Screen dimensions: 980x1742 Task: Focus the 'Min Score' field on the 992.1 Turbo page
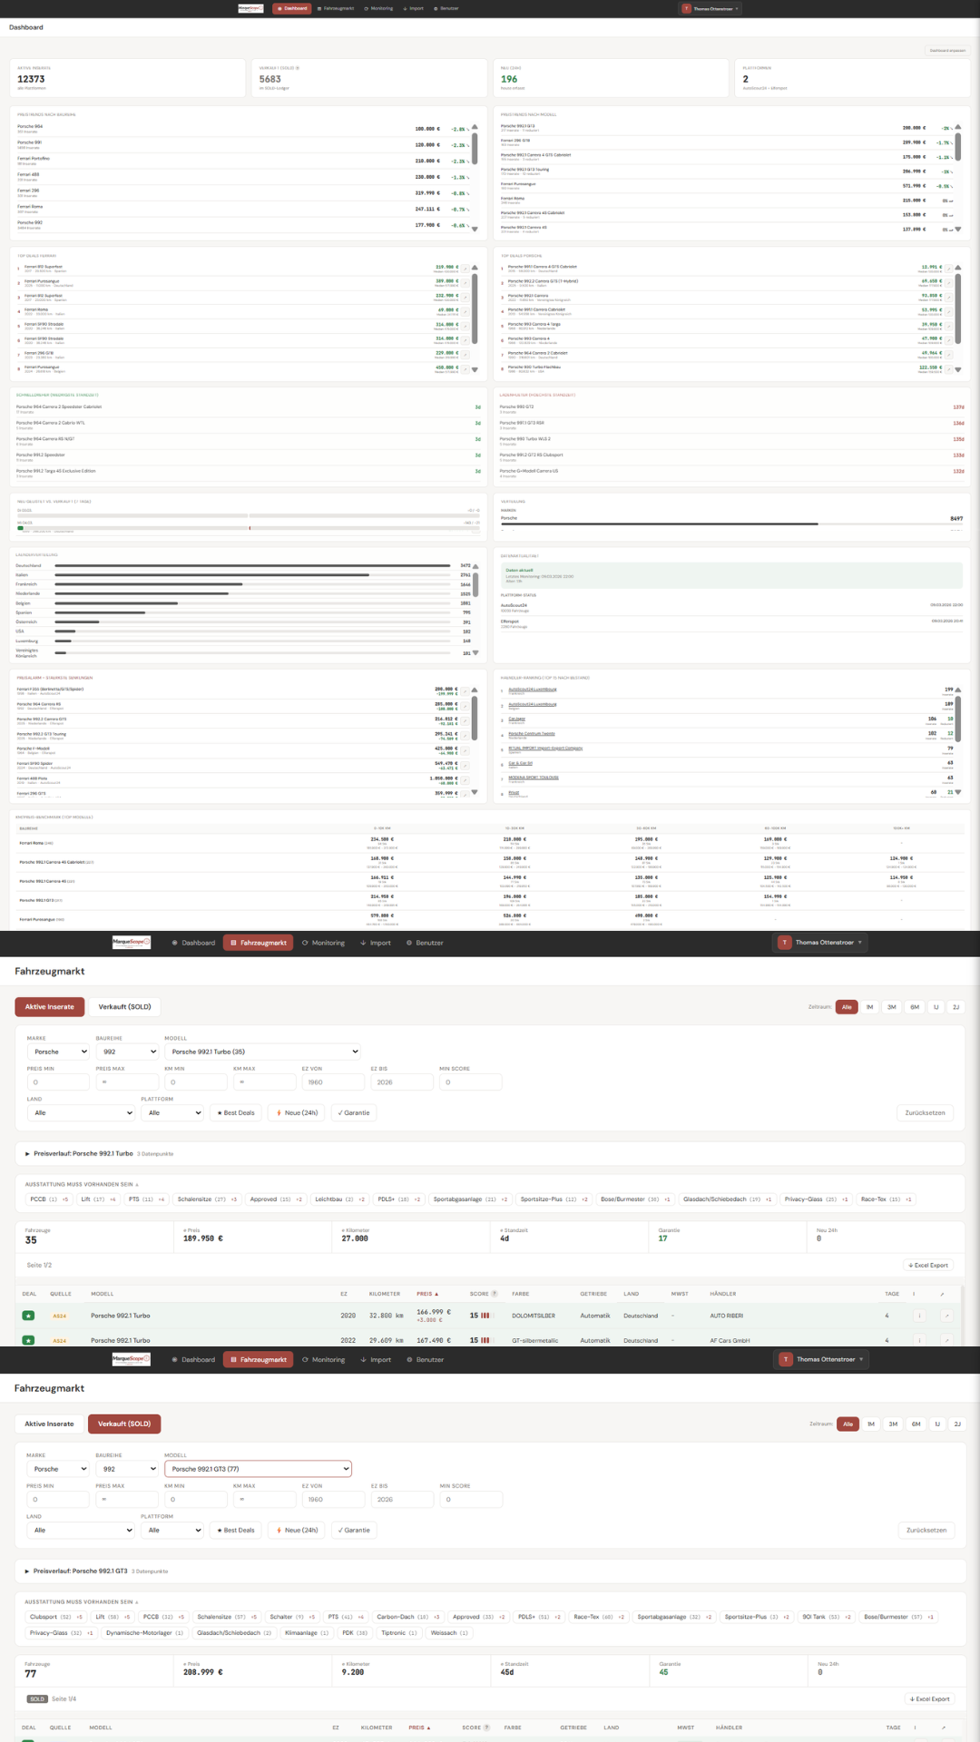pyautogui.click(x=471, y=1081)
